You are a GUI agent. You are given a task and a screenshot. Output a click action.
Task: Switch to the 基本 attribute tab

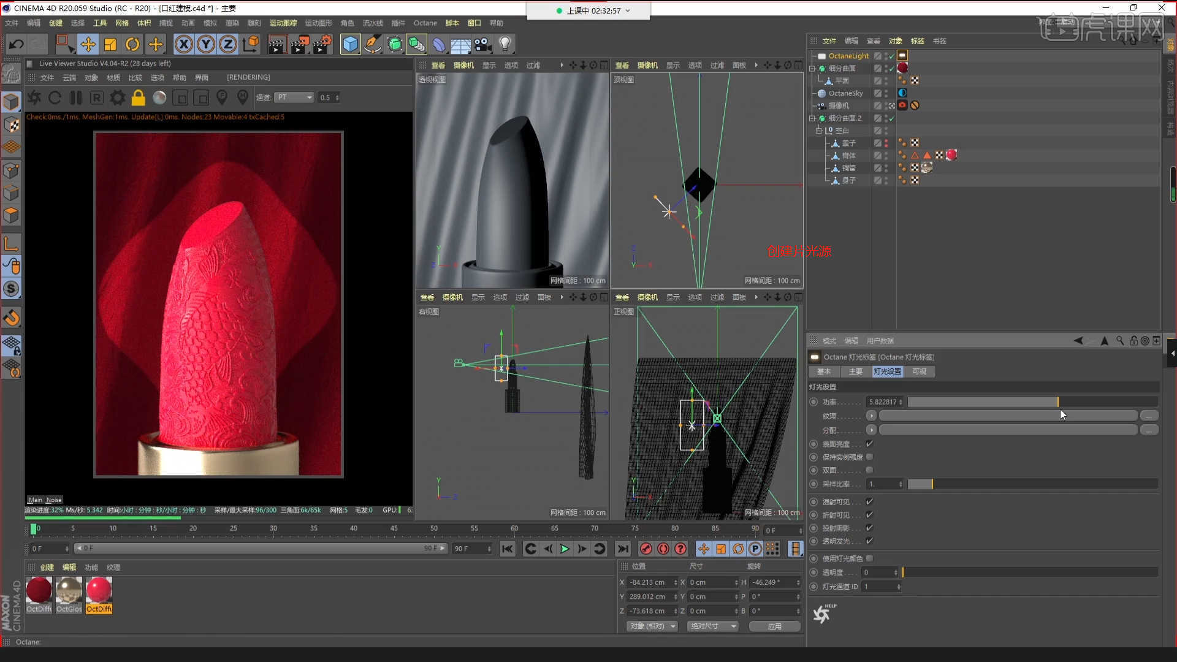[x=824, y=371]
